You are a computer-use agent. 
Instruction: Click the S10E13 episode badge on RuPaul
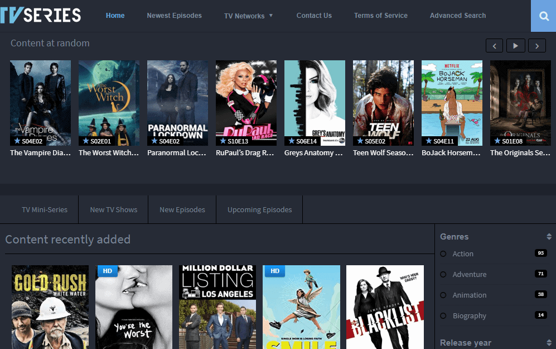(234, 141)
